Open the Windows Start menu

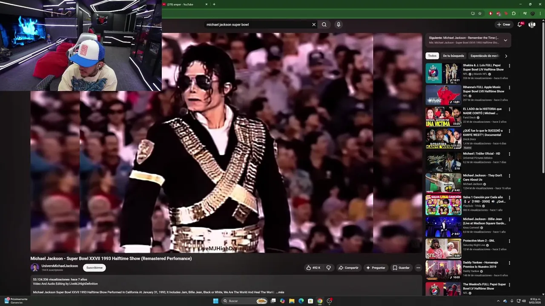[216, 301]
